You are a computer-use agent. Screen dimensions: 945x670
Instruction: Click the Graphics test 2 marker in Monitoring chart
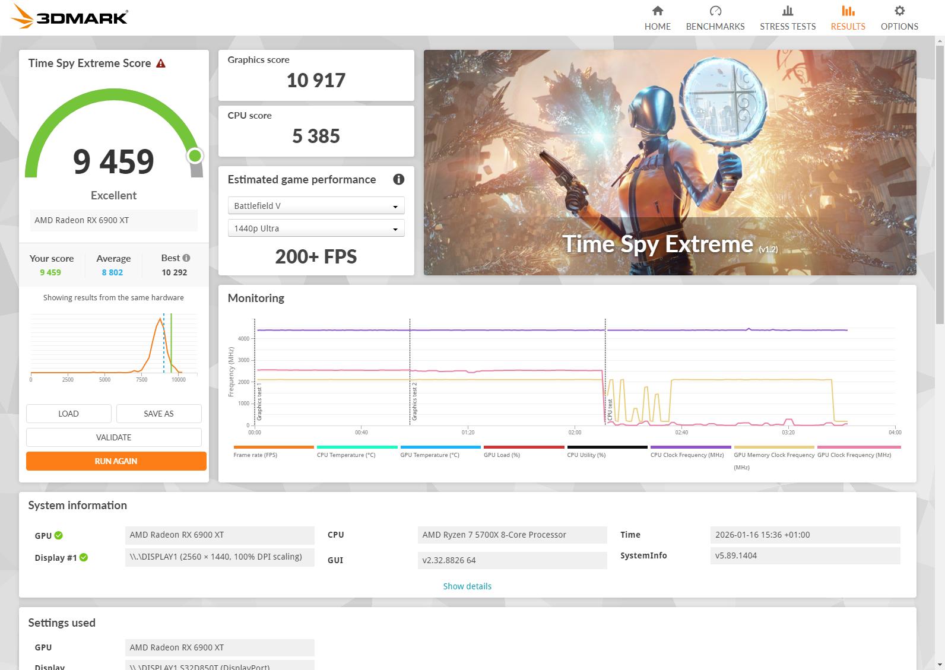pyautogui.click(x=414, y=402)
